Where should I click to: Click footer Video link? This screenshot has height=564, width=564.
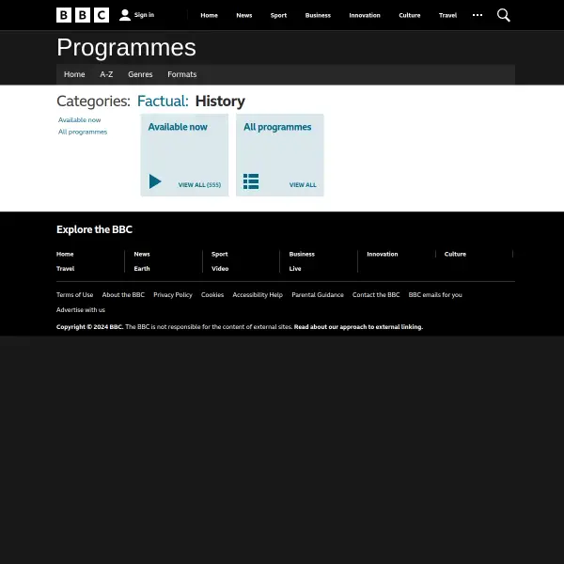(220, 268)
